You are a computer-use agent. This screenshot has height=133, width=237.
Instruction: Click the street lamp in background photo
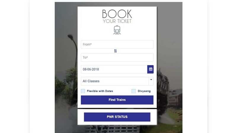pyautogui.click(x=73, y=50)
